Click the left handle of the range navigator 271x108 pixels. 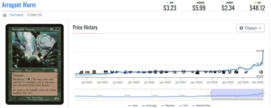211,93
